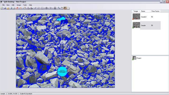The width and height of the screenshot is (169, 95).
Task: Open the Help menu
Action: coord(30,5)
